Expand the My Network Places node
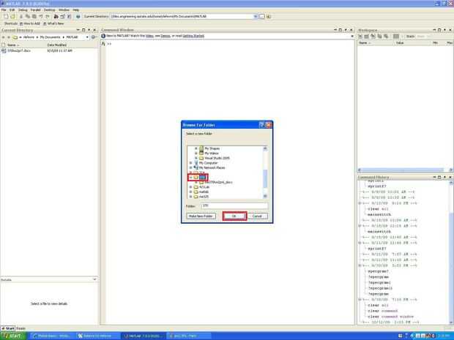 (190, 167)
